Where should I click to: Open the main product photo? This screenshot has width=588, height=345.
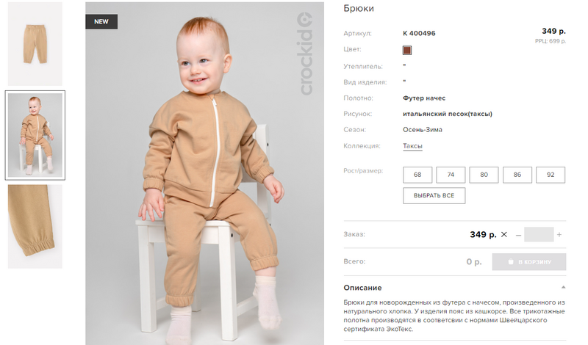coord(205,173)
